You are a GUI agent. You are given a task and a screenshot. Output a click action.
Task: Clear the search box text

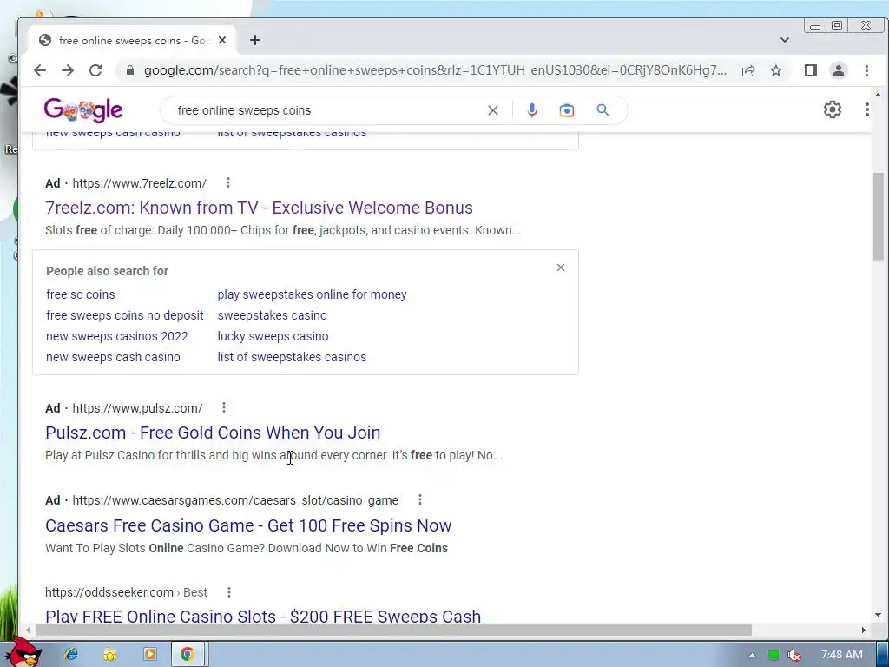[493, 110]
